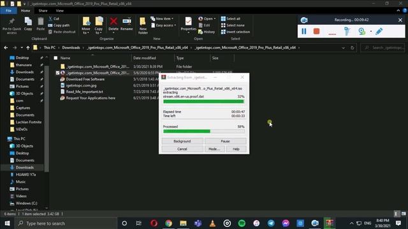Open file History from ribbon
The image size is (408, 229).
207,32
